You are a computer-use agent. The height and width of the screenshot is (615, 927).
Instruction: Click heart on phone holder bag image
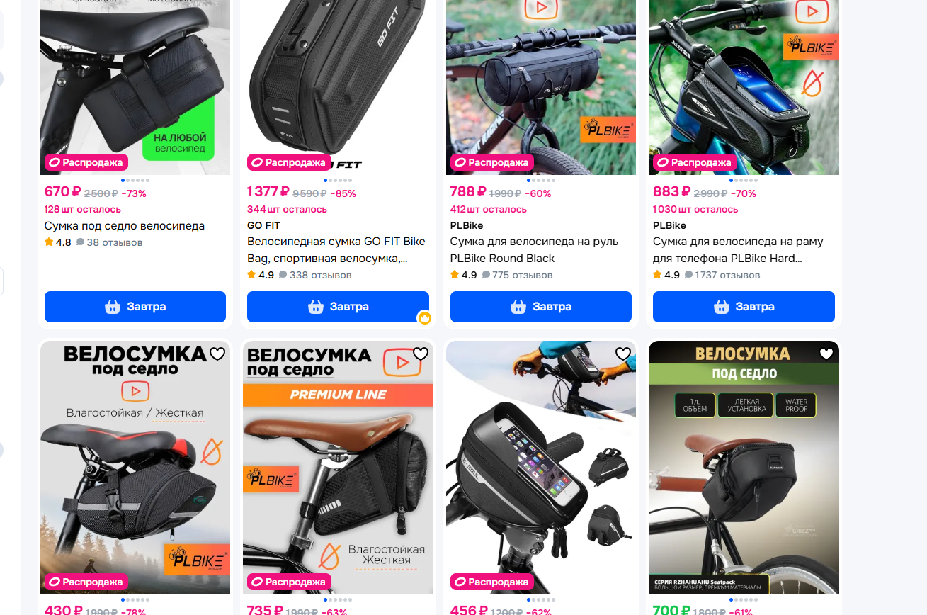[x=623, y=354]
